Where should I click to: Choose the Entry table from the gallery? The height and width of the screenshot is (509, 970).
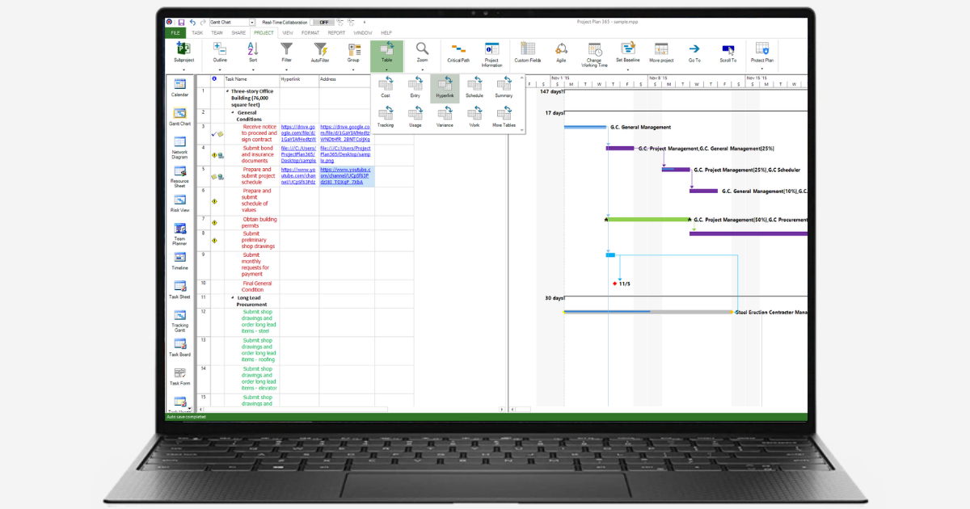click(x=415, y=87)
